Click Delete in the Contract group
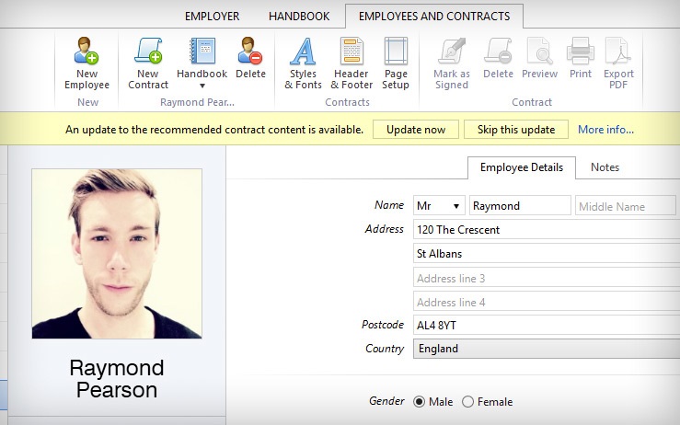The image size is (680, 425). (x=498, y=58)
